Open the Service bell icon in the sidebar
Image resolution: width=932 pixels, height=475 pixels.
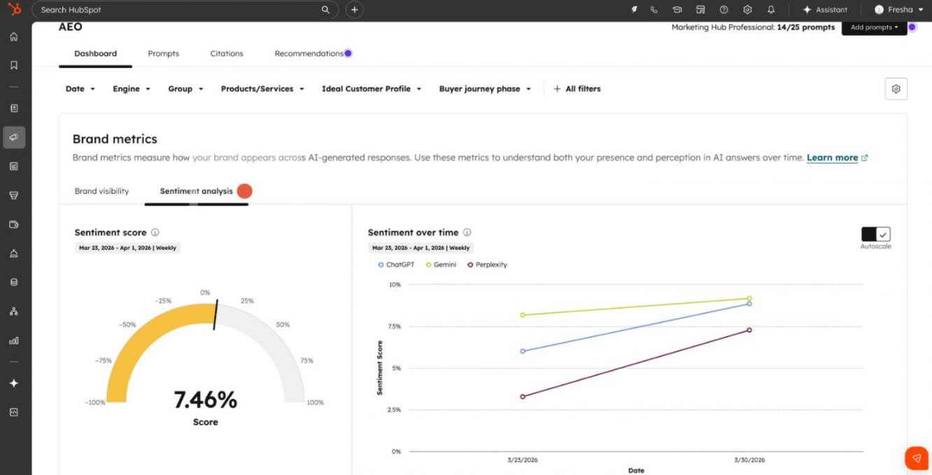(14, 253)
